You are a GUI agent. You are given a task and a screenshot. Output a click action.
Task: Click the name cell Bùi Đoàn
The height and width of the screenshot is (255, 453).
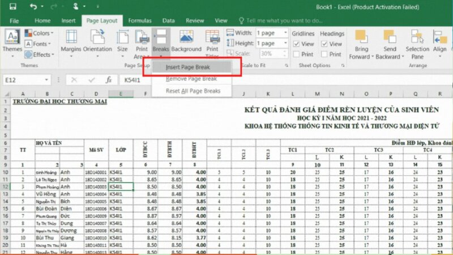(x=47, y=209)
